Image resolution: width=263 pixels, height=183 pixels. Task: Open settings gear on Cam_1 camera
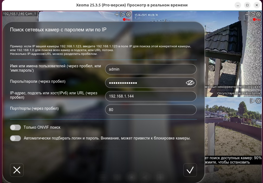point(128,14)
